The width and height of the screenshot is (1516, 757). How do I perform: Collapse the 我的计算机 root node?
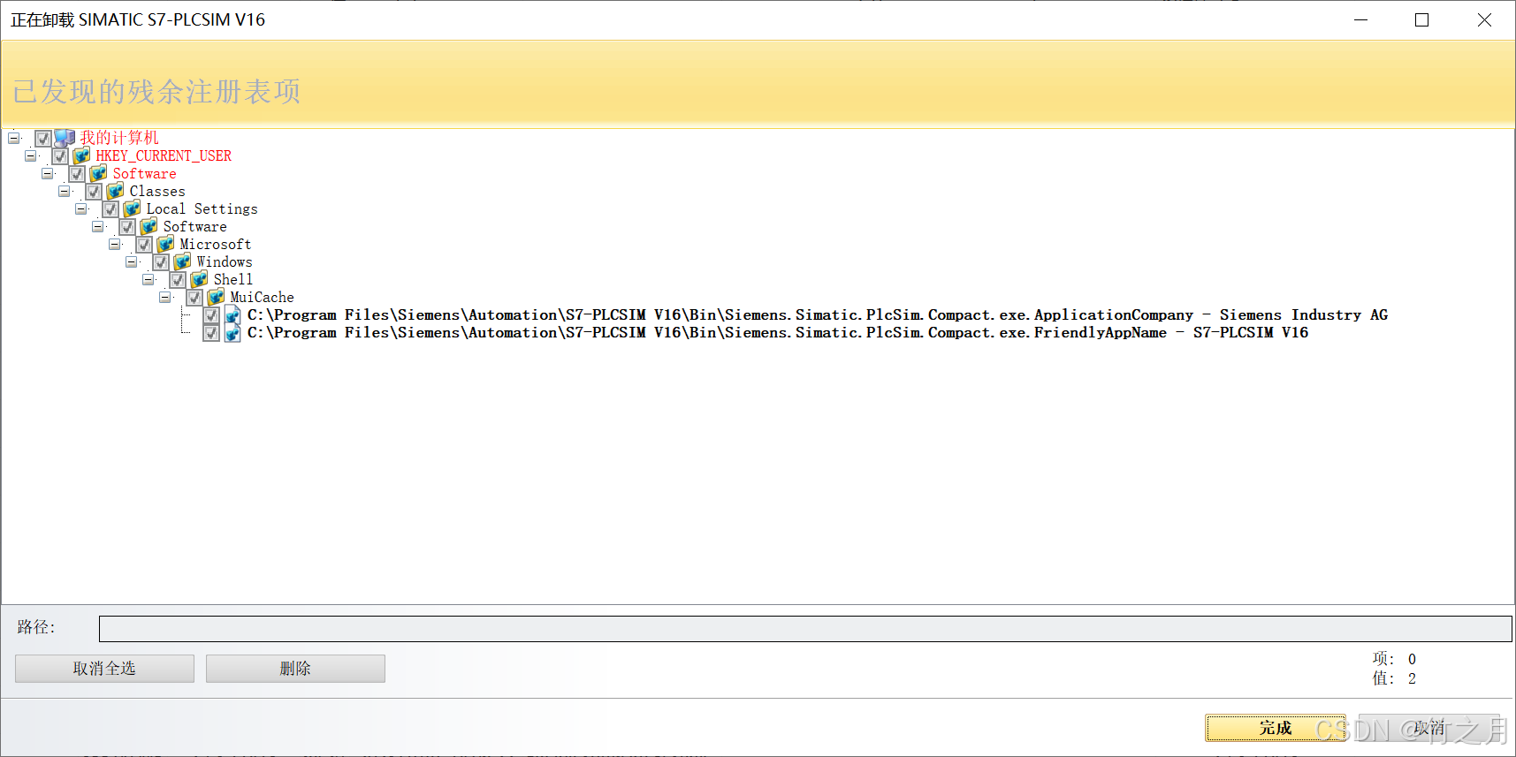pyautogui.click(x=13, y=138)
